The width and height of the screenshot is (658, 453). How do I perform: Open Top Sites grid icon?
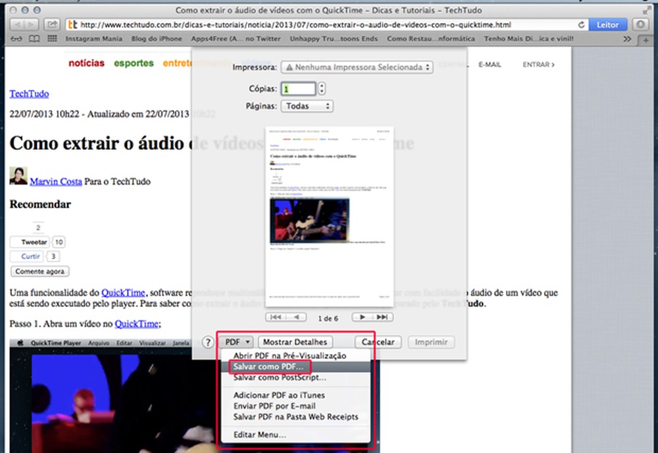coord(52,39)
